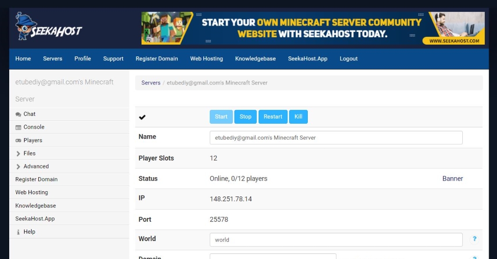This screenshot has height=259, width=497.
Task: Click the Console window icon
Action: [18, 127]
